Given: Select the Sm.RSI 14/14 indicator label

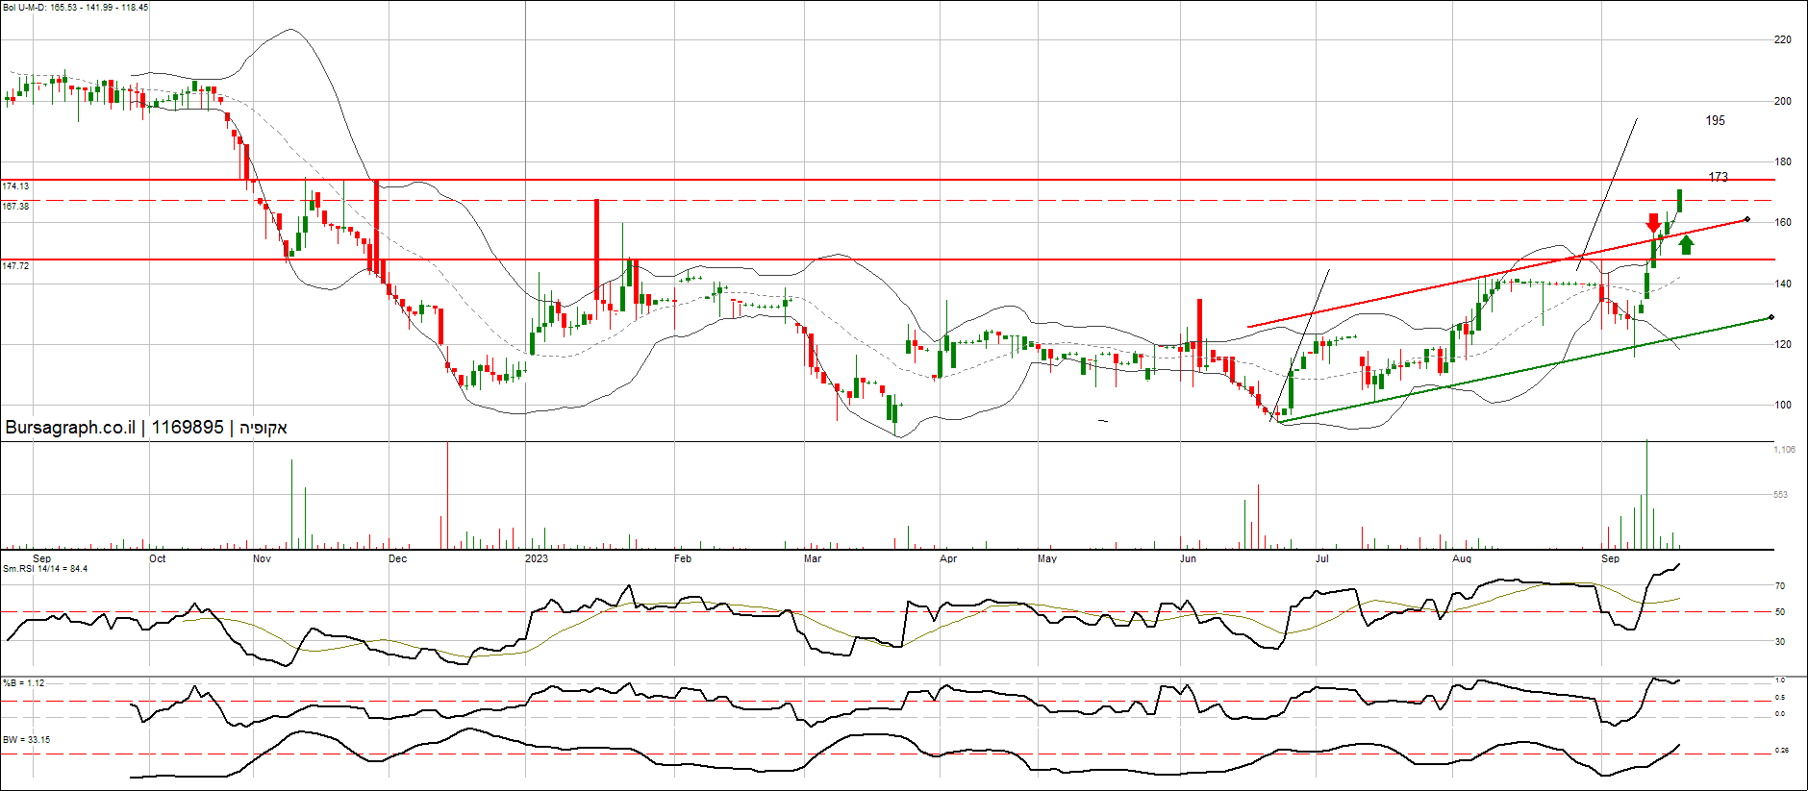Looking at the screenshot, I should (x=45, y=569).
